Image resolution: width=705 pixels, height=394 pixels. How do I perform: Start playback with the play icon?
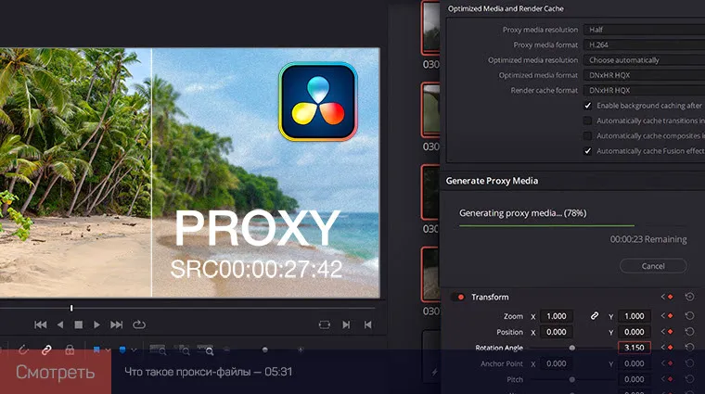click(96, 324)
